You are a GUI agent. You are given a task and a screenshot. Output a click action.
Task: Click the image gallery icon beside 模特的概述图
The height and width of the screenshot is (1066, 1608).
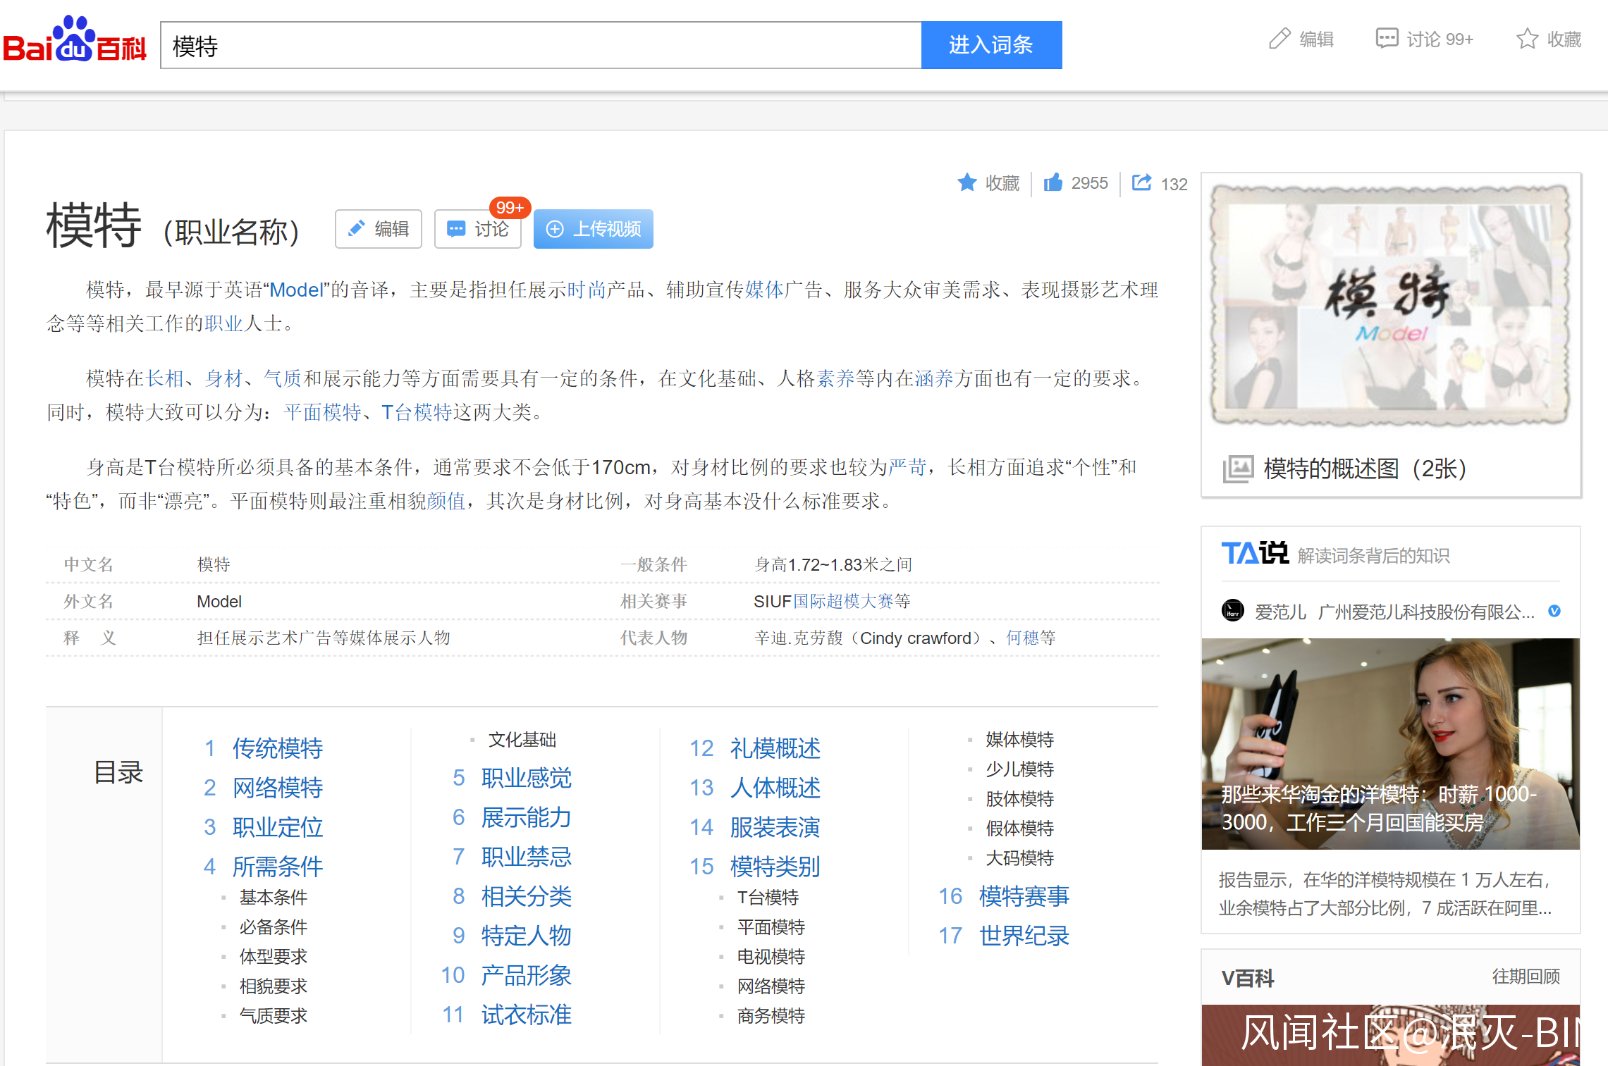click(x=1237, y=469)
